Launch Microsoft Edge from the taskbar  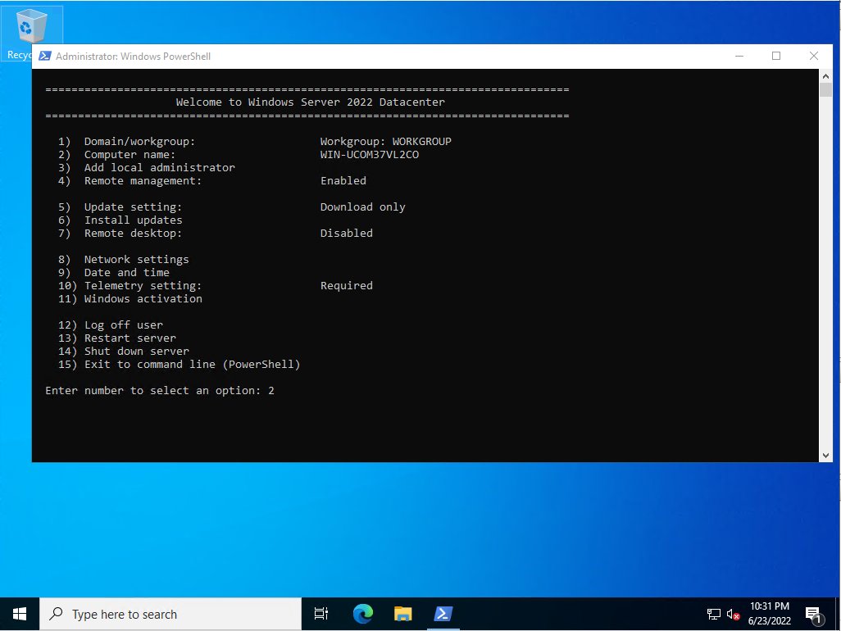[361, 613]
